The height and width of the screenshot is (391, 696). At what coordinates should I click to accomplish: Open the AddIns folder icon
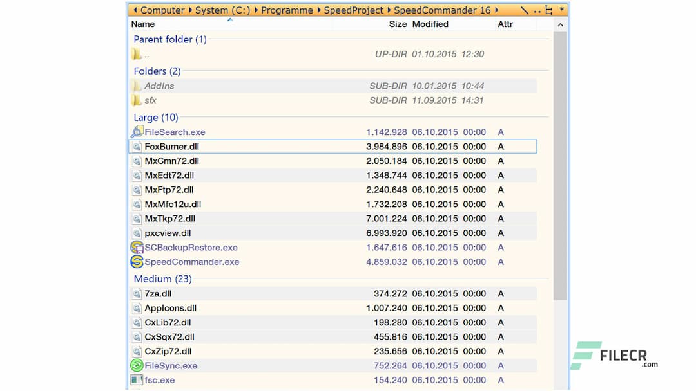137,86
